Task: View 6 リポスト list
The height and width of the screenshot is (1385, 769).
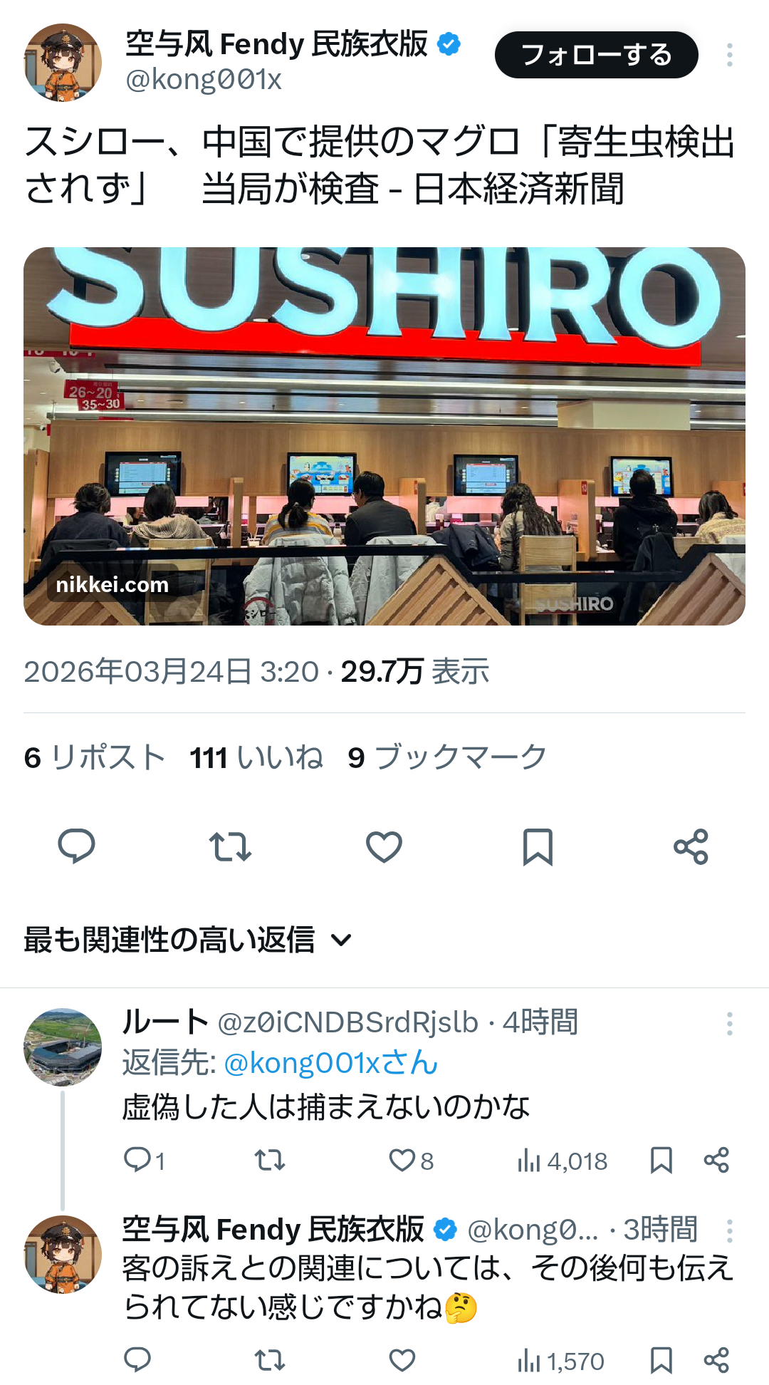Action: click(x=95, y=757)
